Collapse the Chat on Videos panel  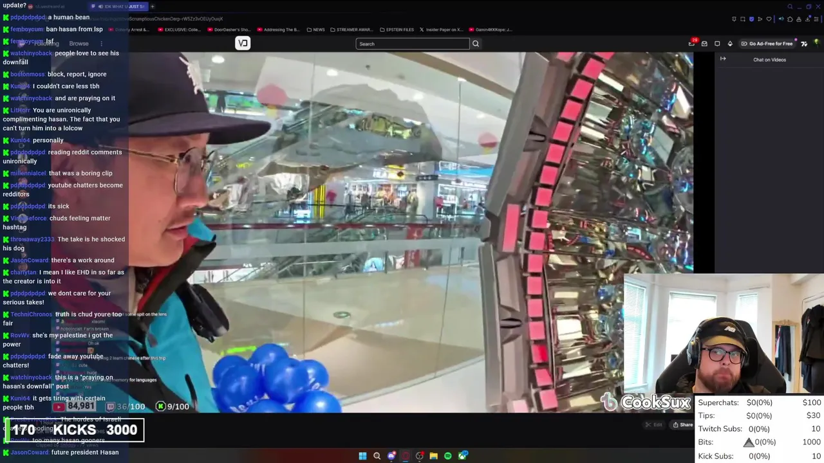tap(723, 59)
